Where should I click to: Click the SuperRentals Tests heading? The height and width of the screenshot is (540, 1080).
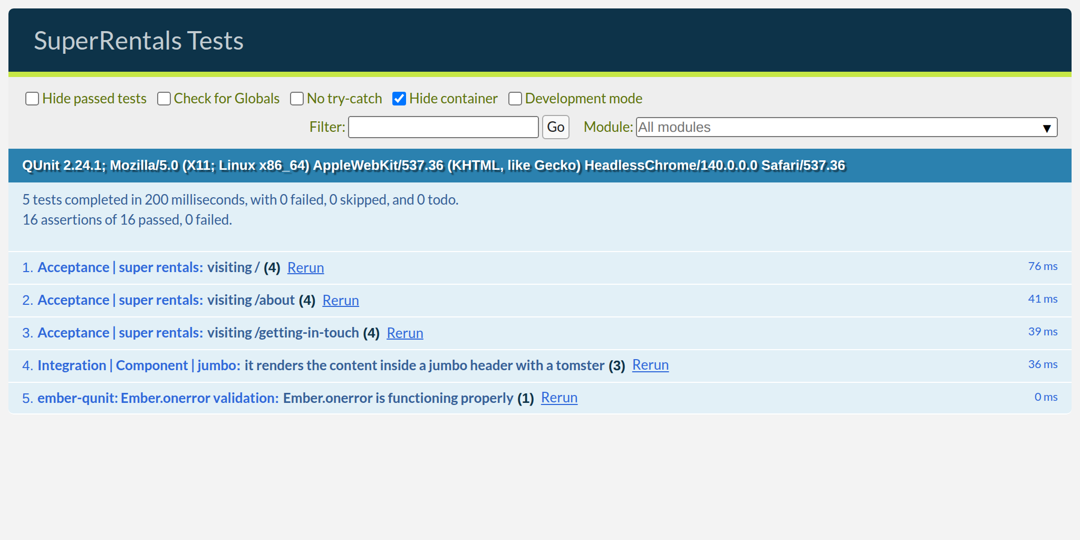[x=139, y=40]
